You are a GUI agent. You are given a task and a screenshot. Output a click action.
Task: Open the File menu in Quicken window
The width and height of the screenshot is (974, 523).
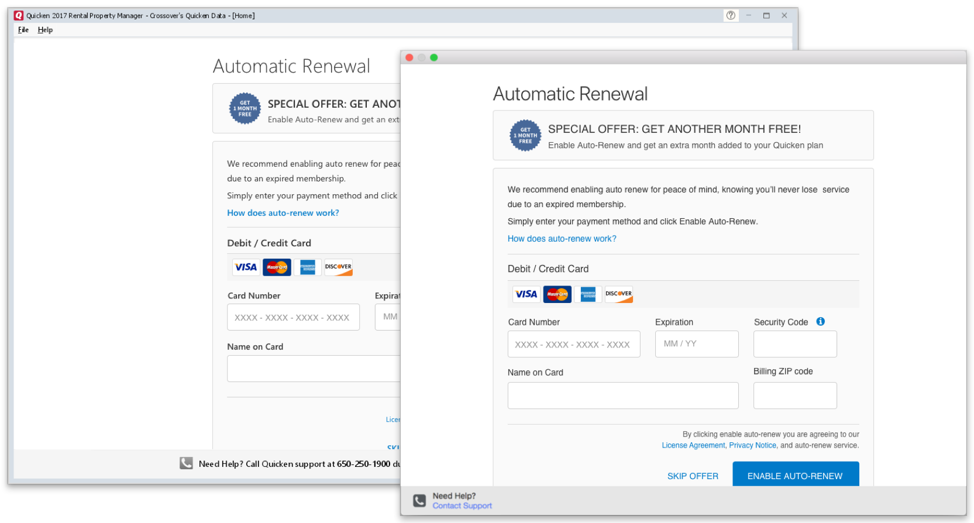23,30
